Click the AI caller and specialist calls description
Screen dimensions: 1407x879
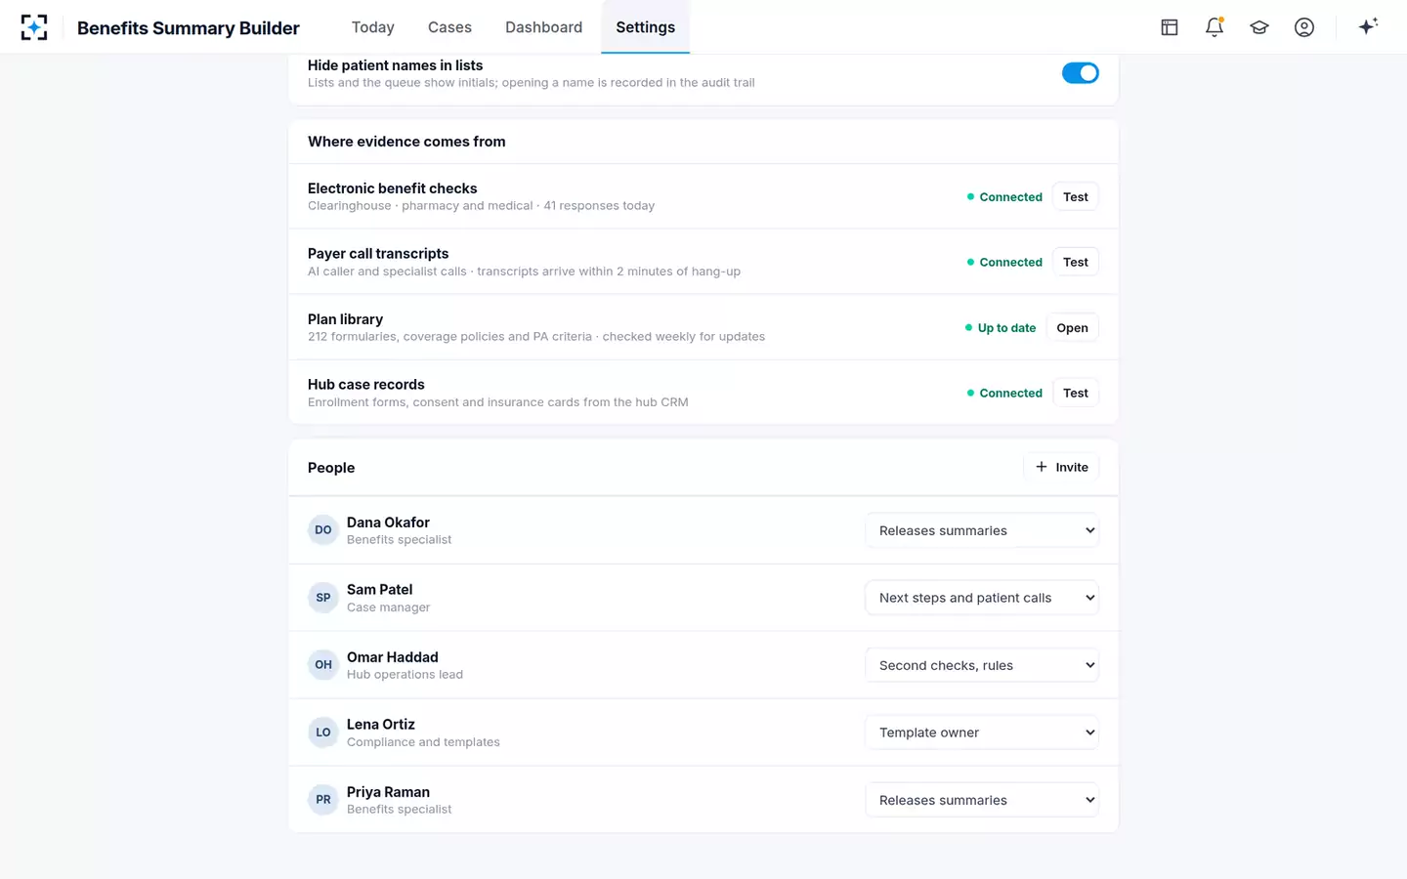click(524, 272)
